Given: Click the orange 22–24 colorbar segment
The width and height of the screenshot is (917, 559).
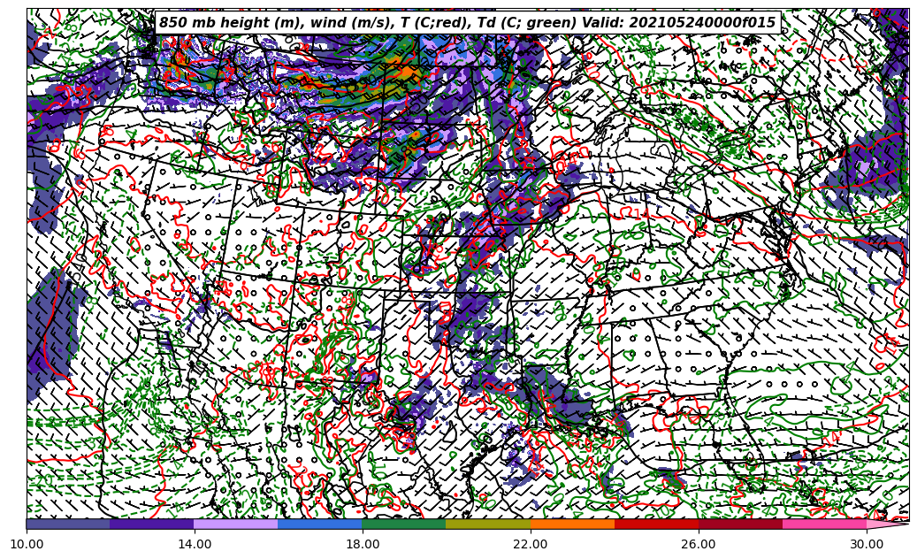Looking at the screenshot, I should pyautogui.click(x=572, y=524).
